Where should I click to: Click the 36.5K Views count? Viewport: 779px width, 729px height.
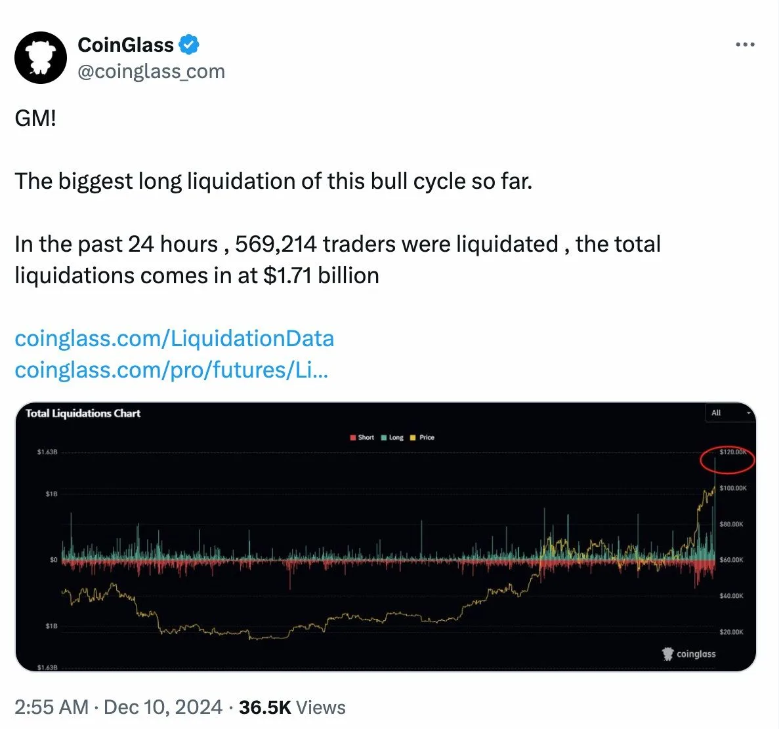292,707
